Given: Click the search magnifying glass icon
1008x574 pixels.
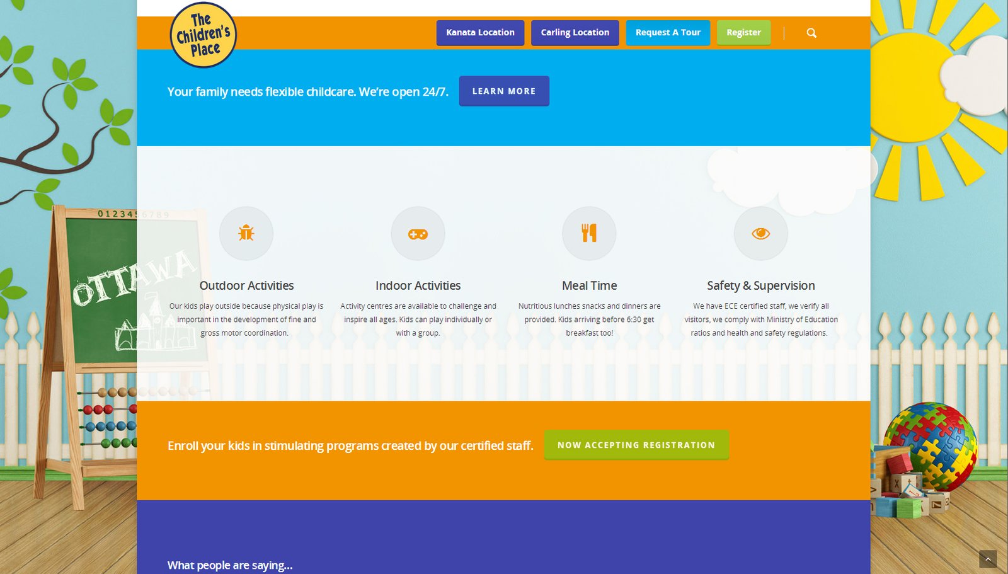Looking at the screenshot, I should pos(811,33).
